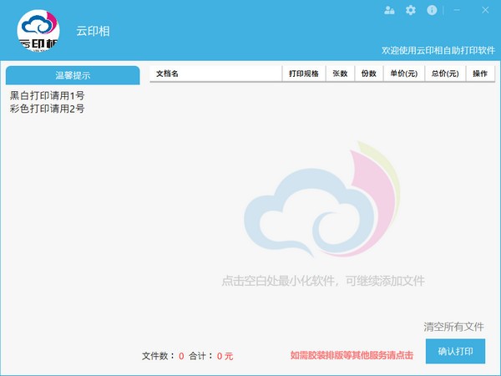Click the 单价(元) column header
Image resolution: width=501 pixels, height=376 pixels.
click(402, 74)
